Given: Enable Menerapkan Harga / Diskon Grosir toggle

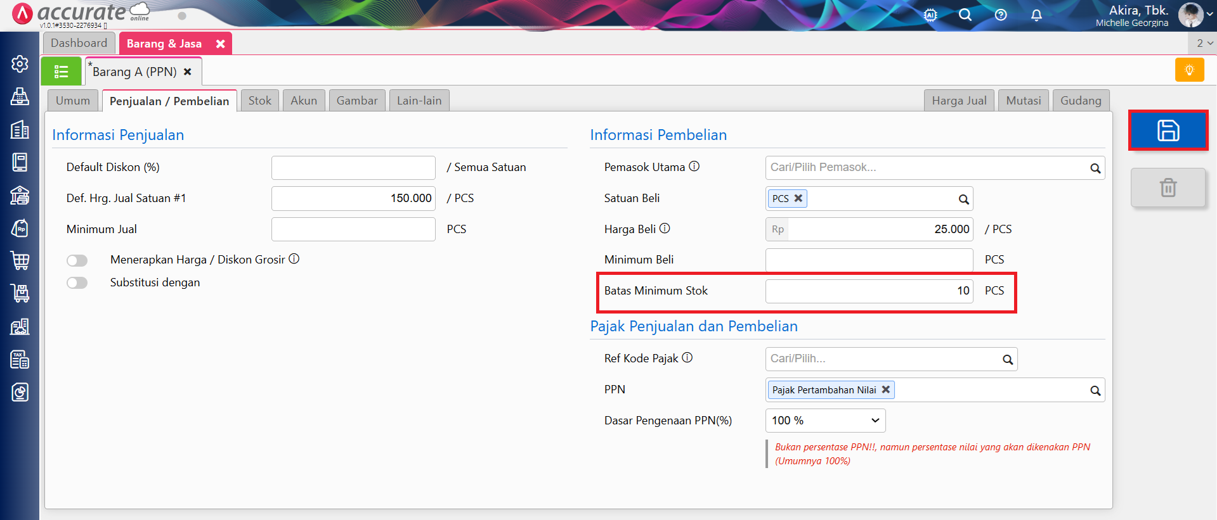Looking at the screenshot, I should (x=77, y=260).
